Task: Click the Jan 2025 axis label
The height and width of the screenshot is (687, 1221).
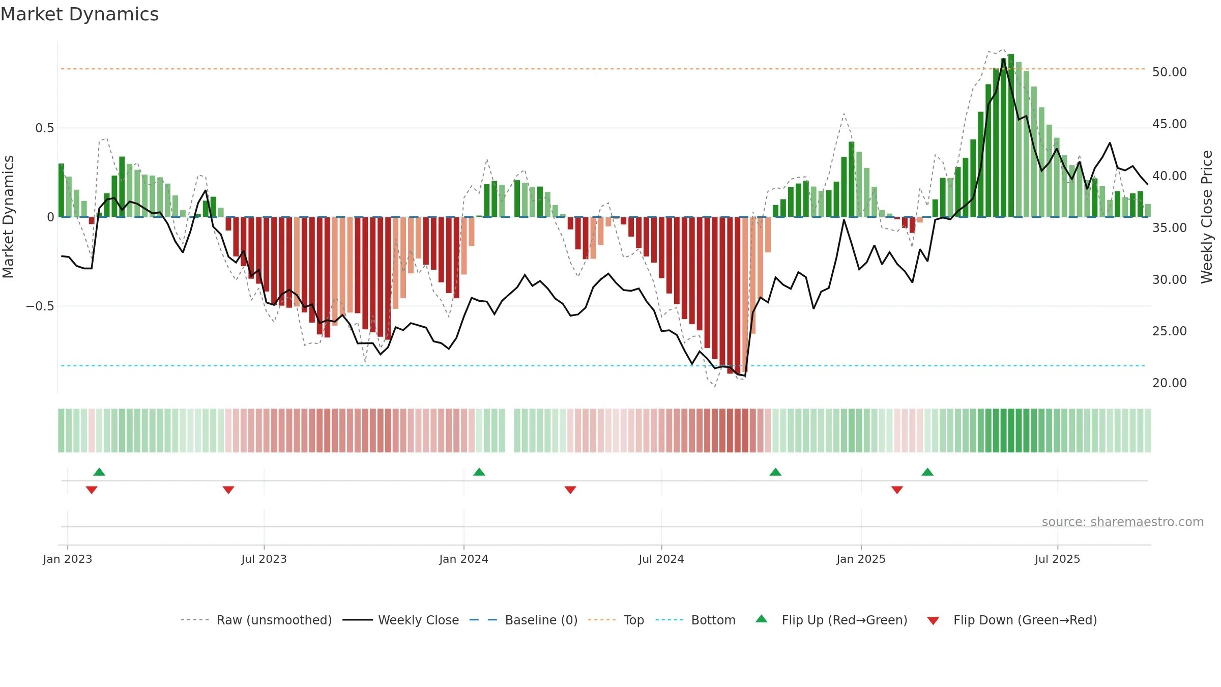Action: tap(861, 559)
